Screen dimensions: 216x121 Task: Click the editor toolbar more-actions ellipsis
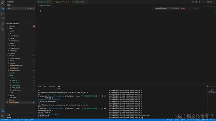[214, 2]
